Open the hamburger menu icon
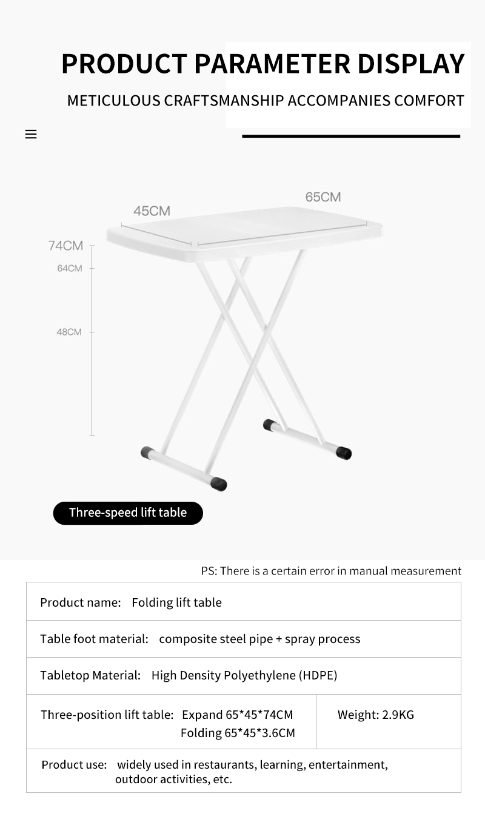Image resolution: width=485 pixels, height=819 pixels. click(x=31, y=134)
